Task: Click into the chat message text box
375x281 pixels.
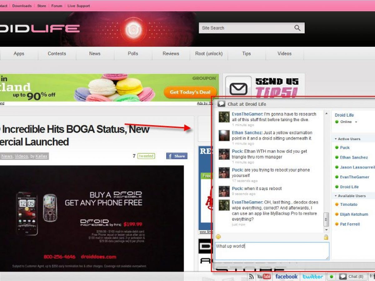Action: (272, 251)
